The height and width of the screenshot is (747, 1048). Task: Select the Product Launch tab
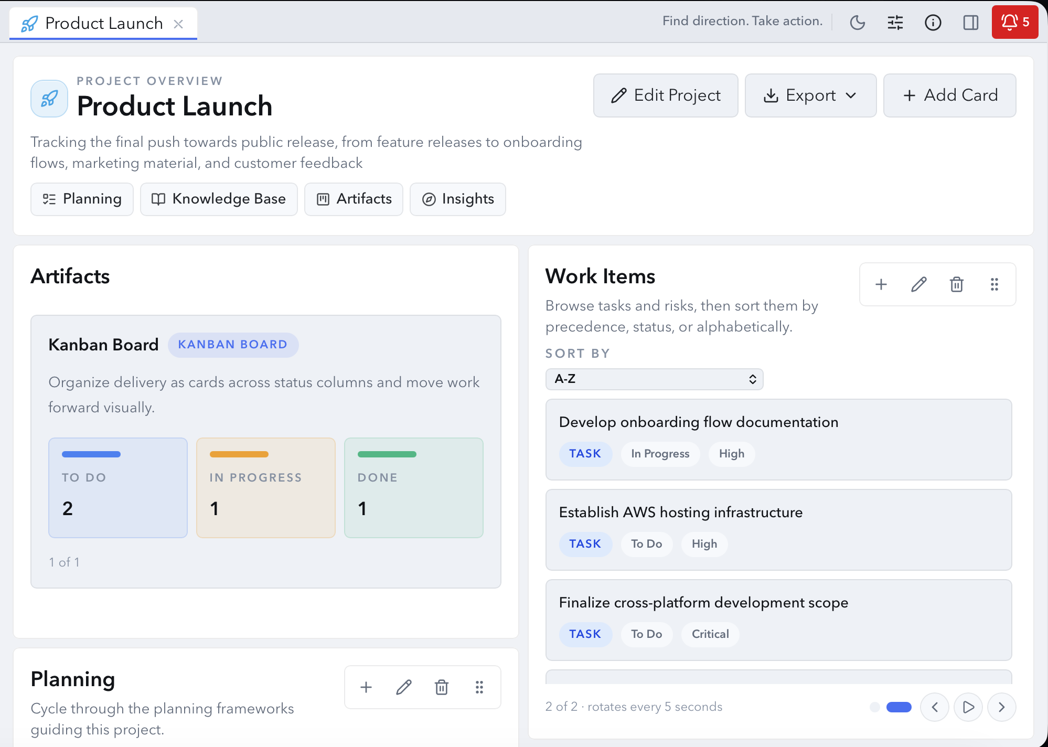(103, 24)
